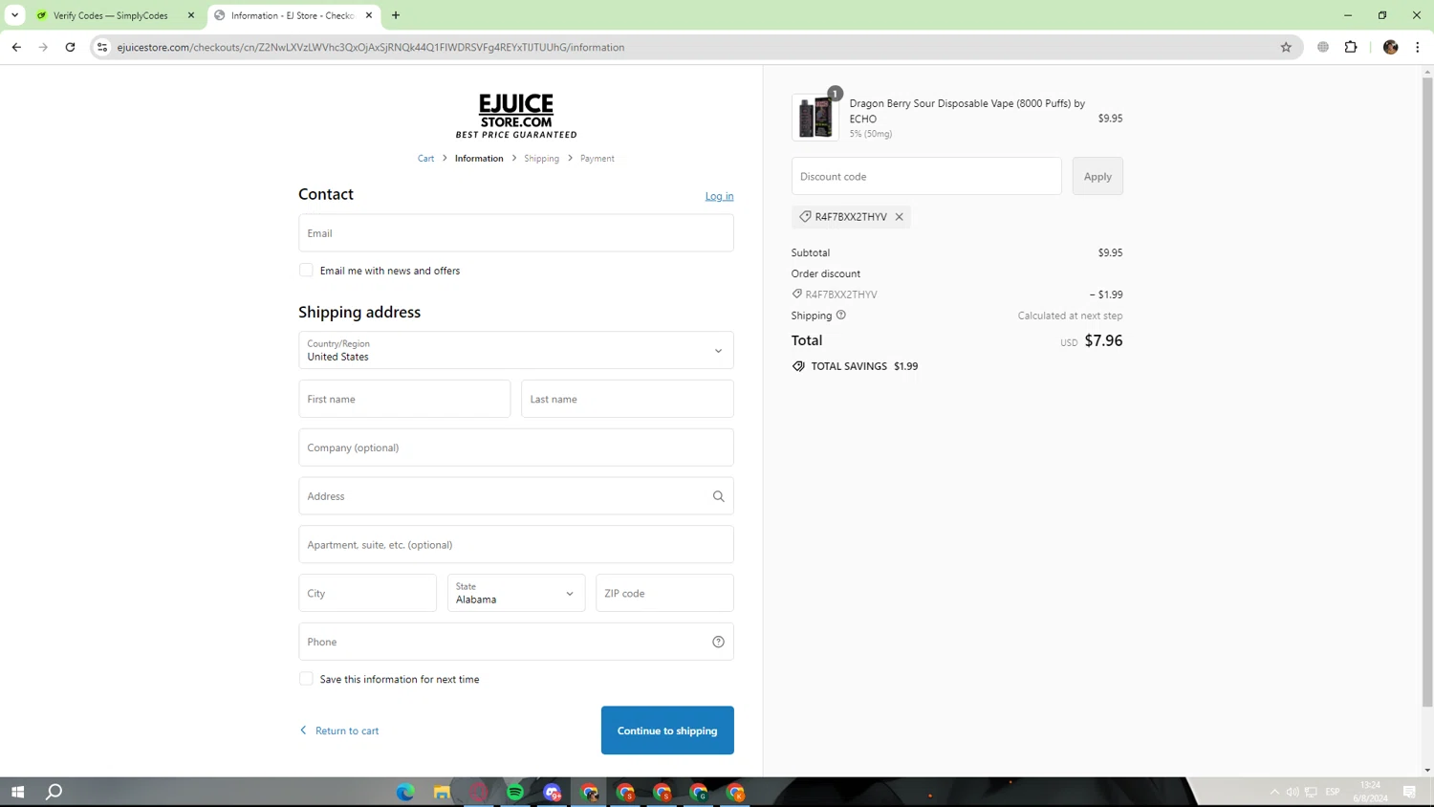Open Spotify from the taskbar
The width and height of the screenshot is (1434, 807).
click(x=515, y=792)
